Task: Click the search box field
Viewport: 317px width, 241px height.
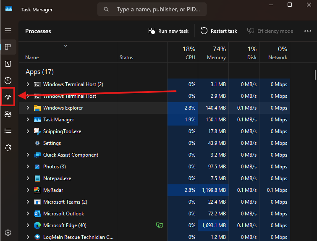Action: 152,9
